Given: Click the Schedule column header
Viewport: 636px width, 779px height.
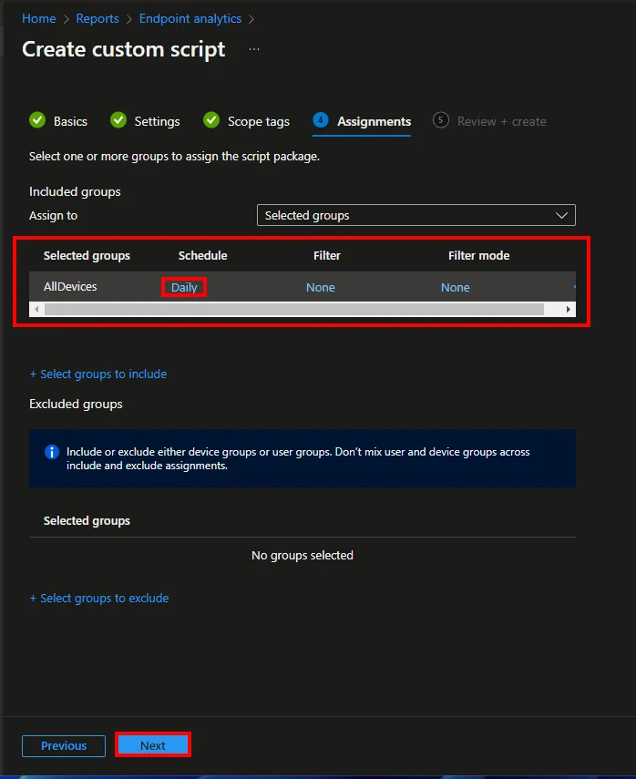Looking at the screenshot, I should pyautogui.click(x=202, y=256).
